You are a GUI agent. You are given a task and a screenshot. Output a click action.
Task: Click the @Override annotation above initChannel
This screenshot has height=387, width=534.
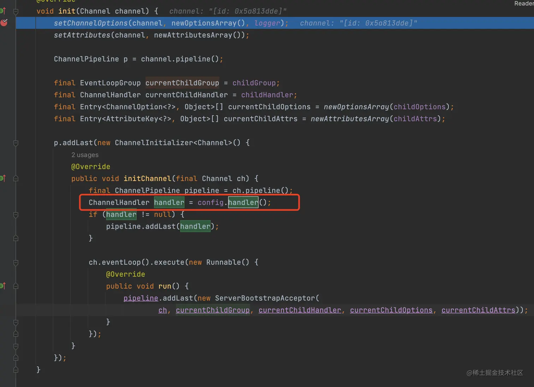(x=91, y=167)
